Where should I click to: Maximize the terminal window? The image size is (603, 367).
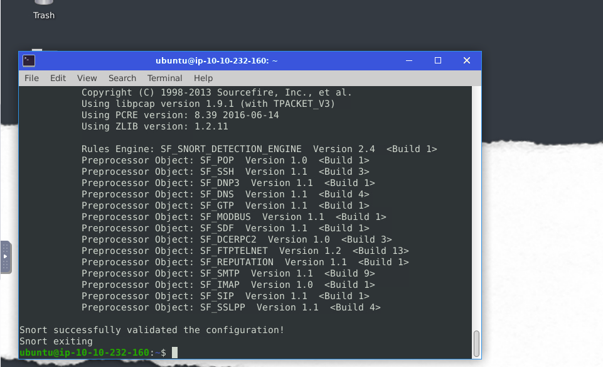(x=438, y=61)
